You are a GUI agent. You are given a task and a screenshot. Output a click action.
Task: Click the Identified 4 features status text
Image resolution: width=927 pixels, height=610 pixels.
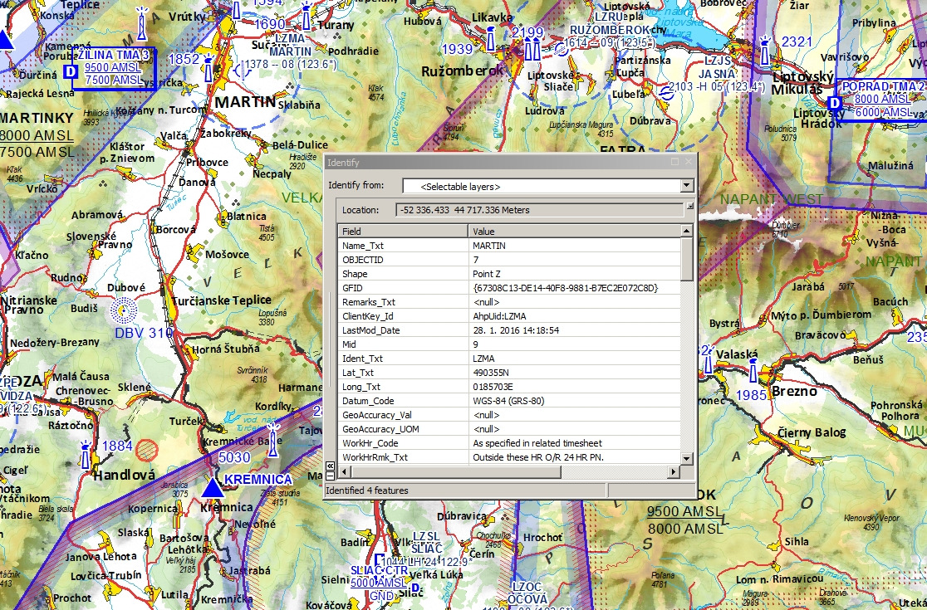[368, 490]
